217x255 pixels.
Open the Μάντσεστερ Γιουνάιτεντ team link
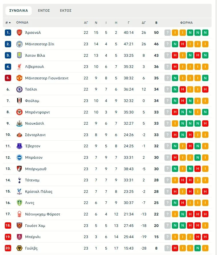[47, 78]
